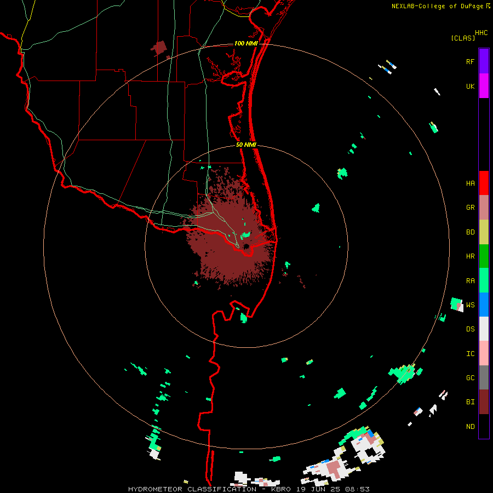Click the 'HYDROMETEOR CLASSIFICATION' title text
This screenshot has height=493, width=493.
point(192,489)
